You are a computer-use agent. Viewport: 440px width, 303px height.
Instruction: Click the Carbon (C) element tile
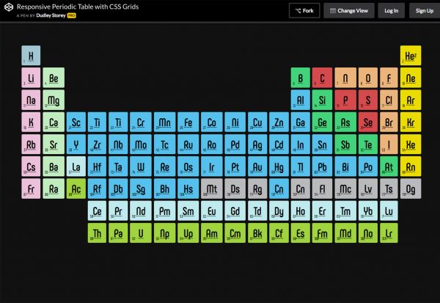323,78
